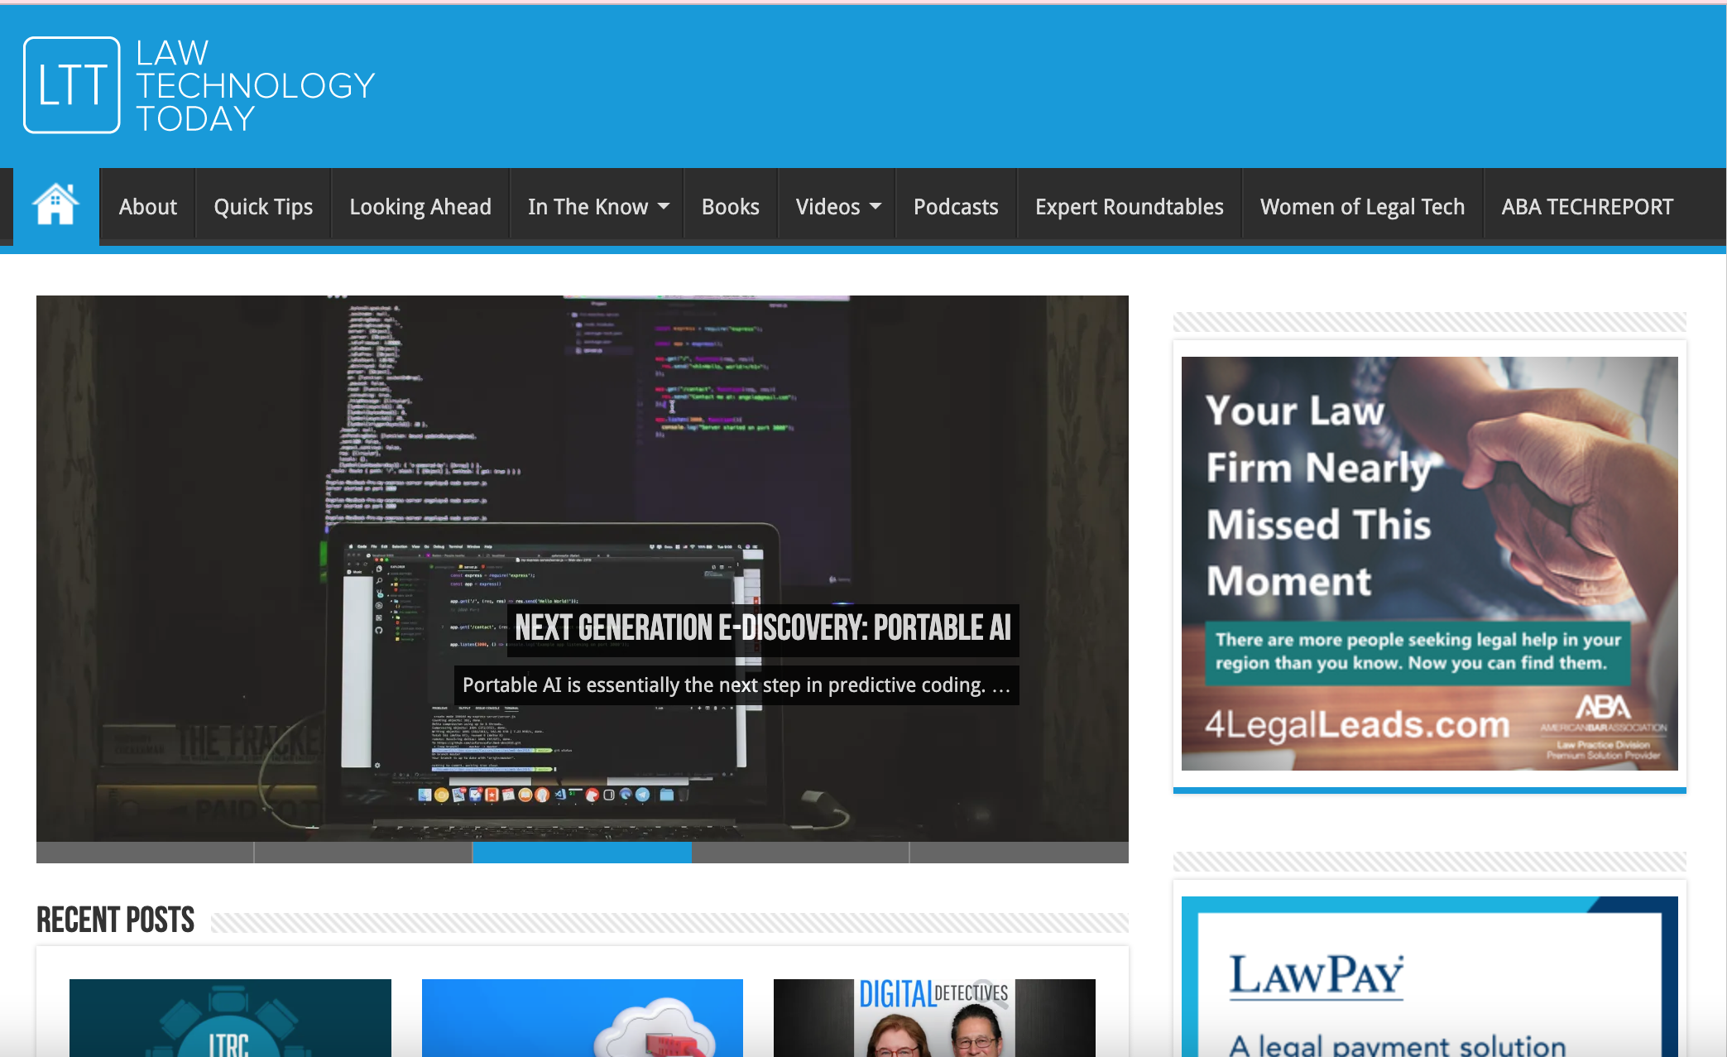This screenshot has width=1727, height=1057.
Task: Jump to the fourth slider segment
Action: click(800, 853)
